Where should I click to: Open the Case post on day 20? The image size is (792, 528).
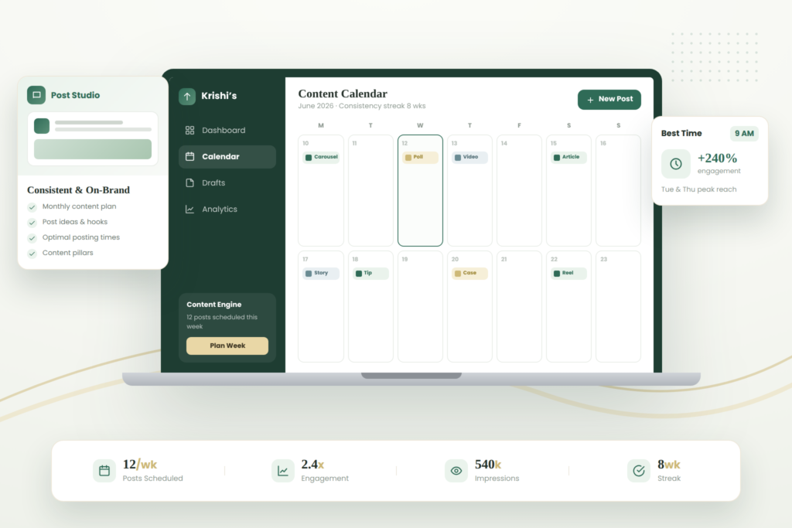coord(469,273)
